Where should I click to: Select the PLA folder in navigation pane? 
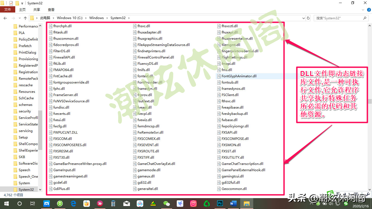click(x=22, y=33)
